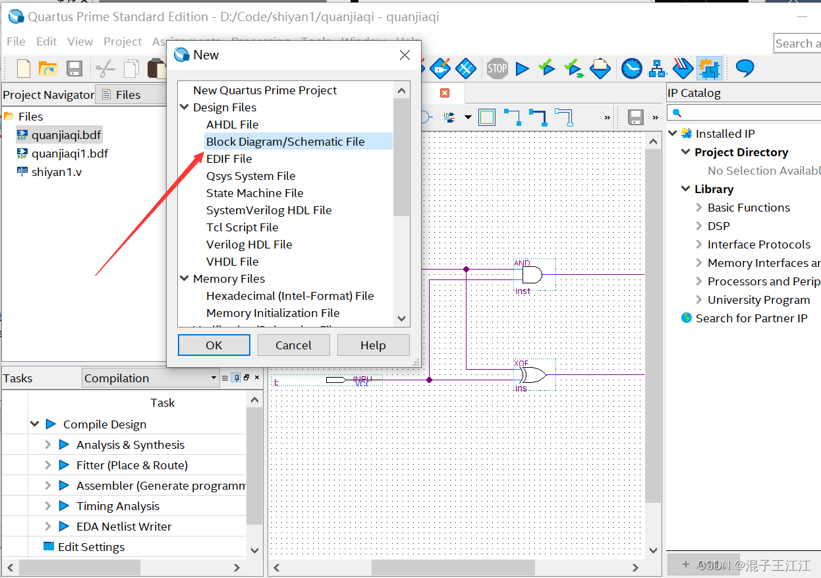Select VHDL File in New dialog
821x578 pixels.
[233, 262]
